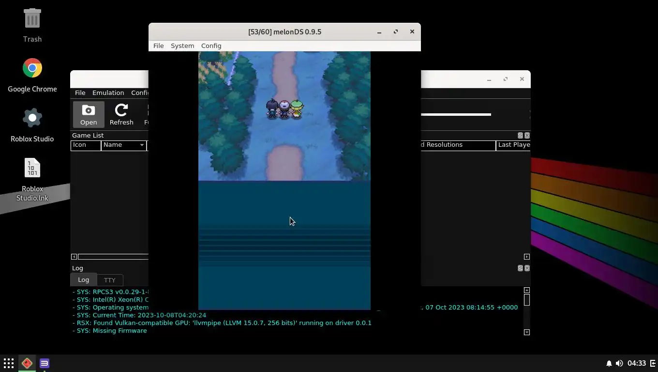Close the Log panel

click(527, 268)
